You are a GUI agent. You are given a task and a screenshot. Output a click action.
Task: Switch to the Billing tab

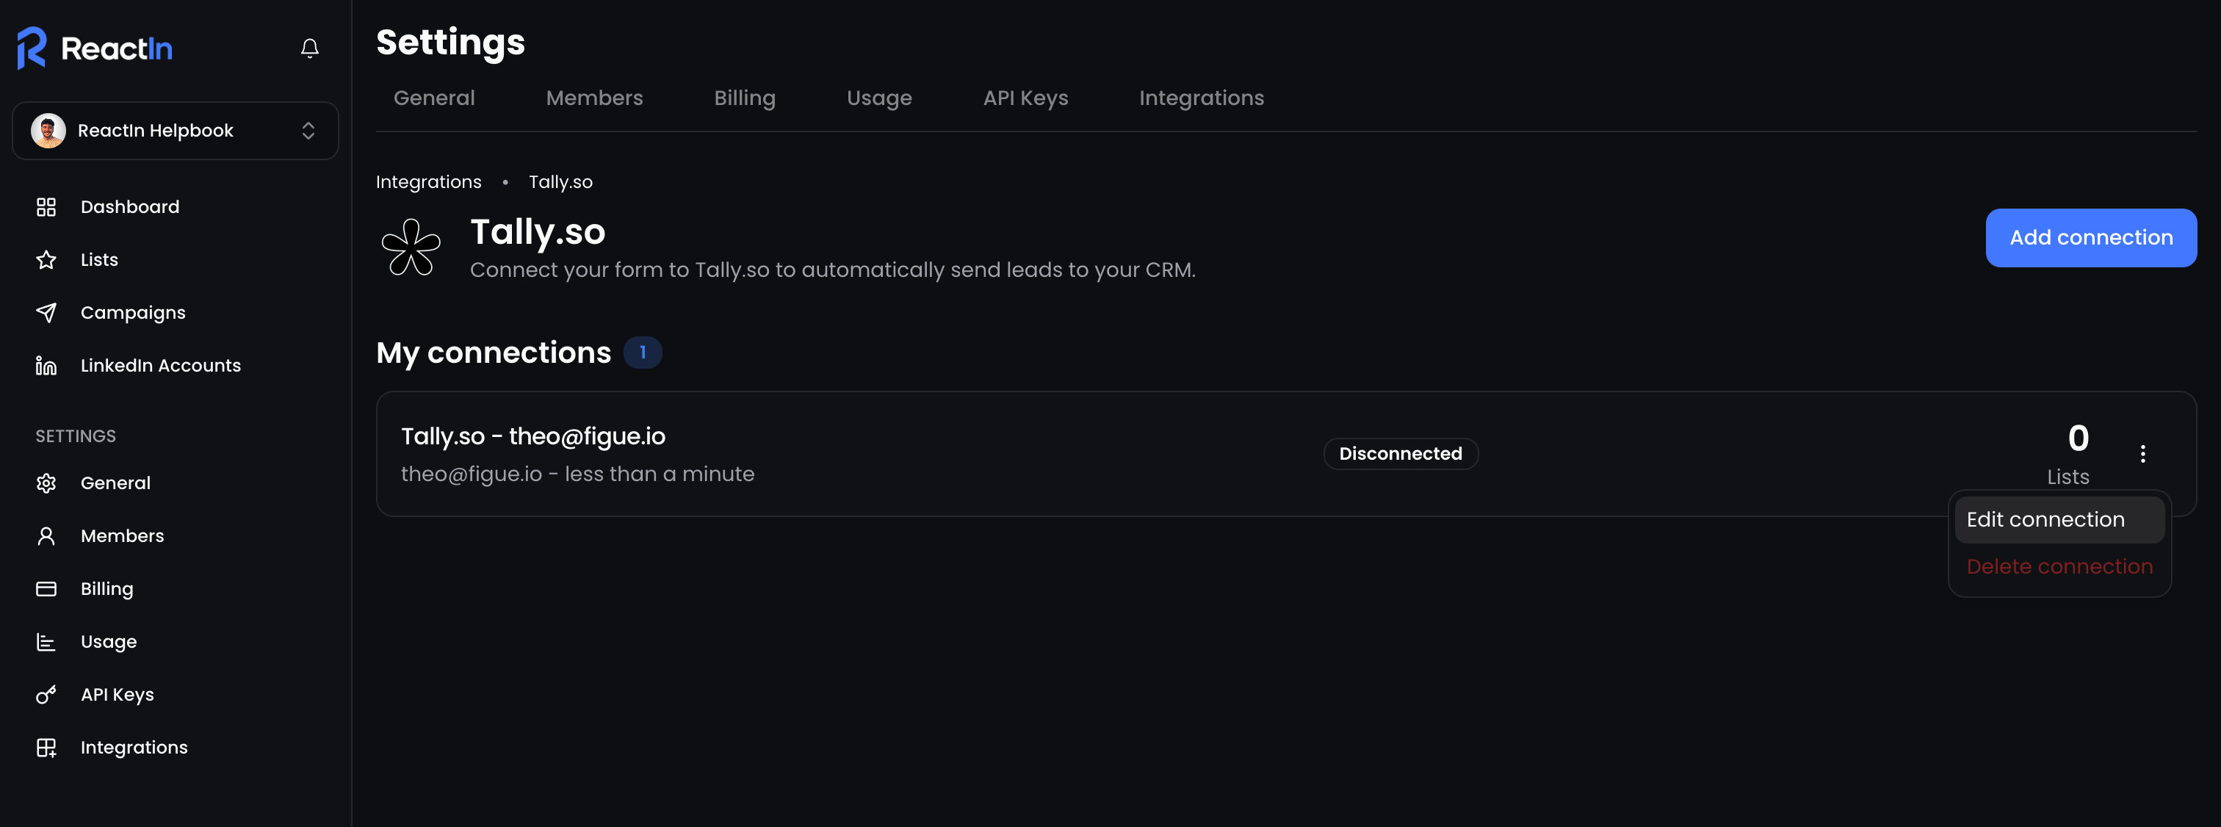pyautogui.click(x=744, y=98)
